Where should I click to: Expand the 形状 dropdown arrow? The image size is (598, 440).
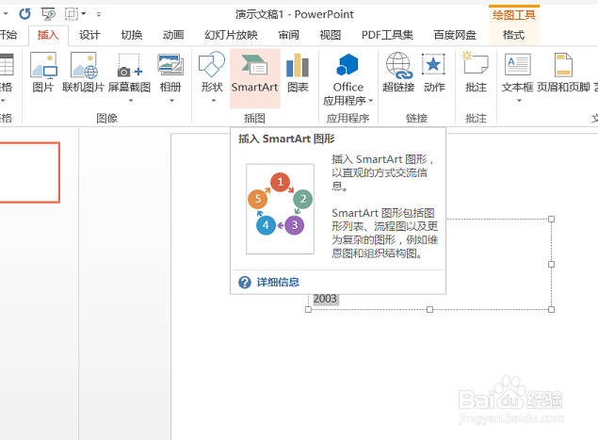214,101
